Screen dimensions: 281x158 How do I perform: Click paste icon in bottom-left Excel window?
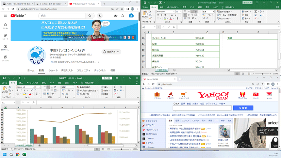pos(5,88)
